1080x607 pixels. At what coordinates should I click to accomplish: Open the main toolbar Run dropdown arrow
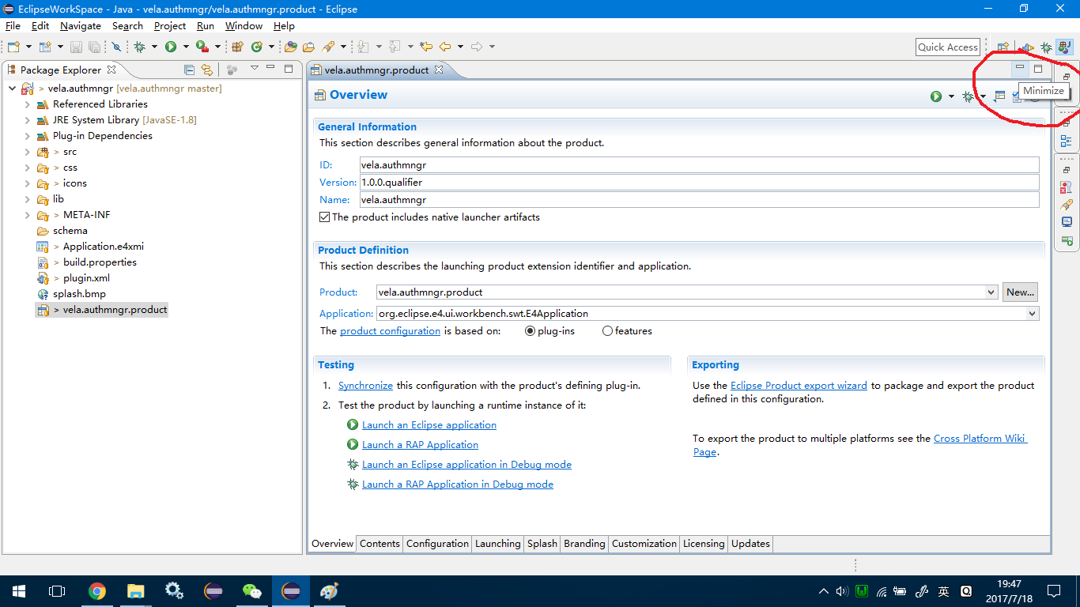pyautogui.click(x=186, y=47)
